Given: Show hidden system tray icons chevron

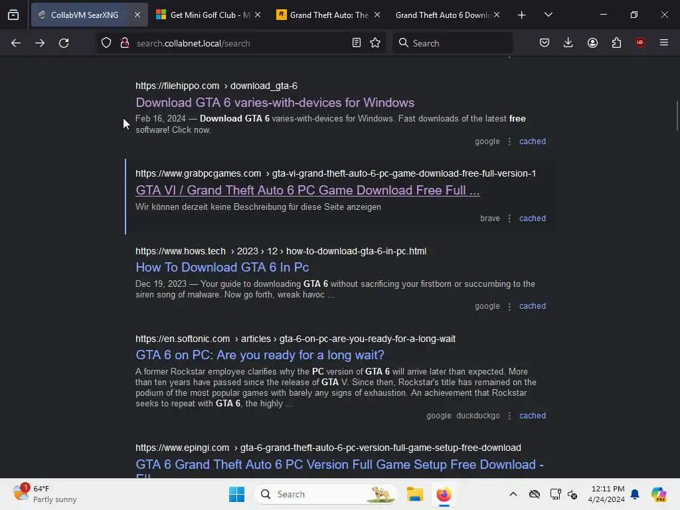Looking at the screenshot, I should click(x=513, y=494).
